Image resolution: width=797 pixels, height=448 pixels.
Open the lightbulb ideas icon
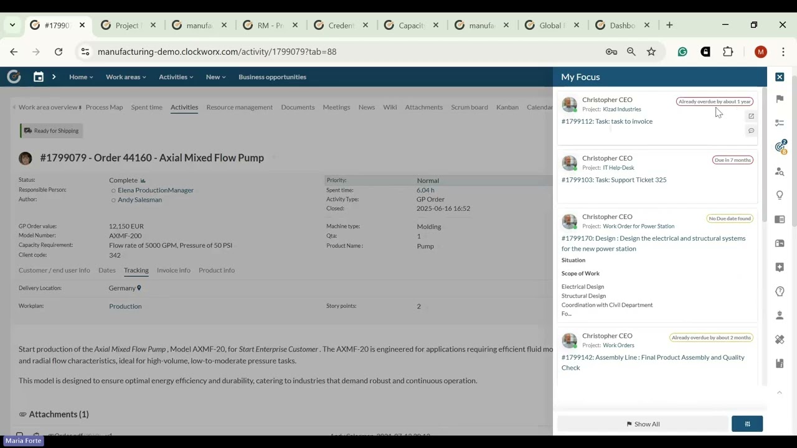coord(780,195)
